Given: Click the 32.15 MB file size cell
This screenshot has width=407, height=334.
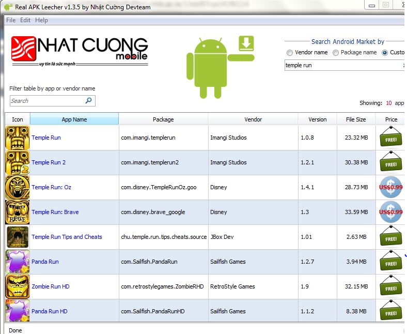Looking at the screenshot, I should coord(356,286).
